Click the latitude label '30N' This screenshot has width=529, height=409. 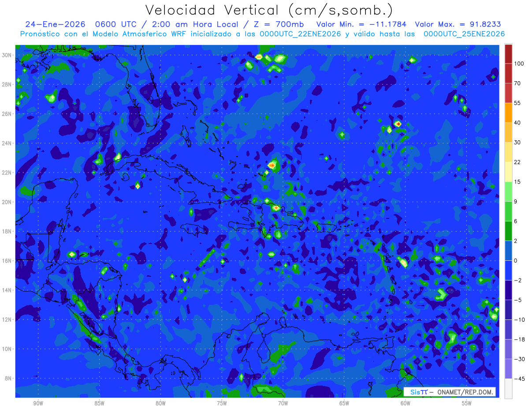[x=7, y=55]
